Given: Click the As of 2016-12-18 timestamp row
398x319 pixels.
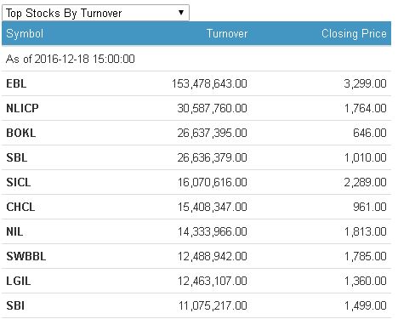Looking at the screenshot, I should coord(196,59).
